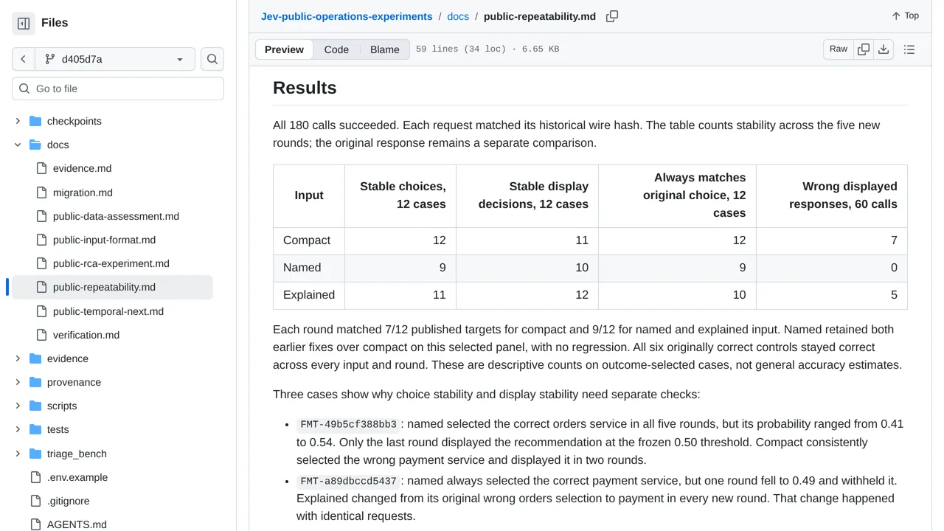Click the tests folder icon

coord(35,429)
